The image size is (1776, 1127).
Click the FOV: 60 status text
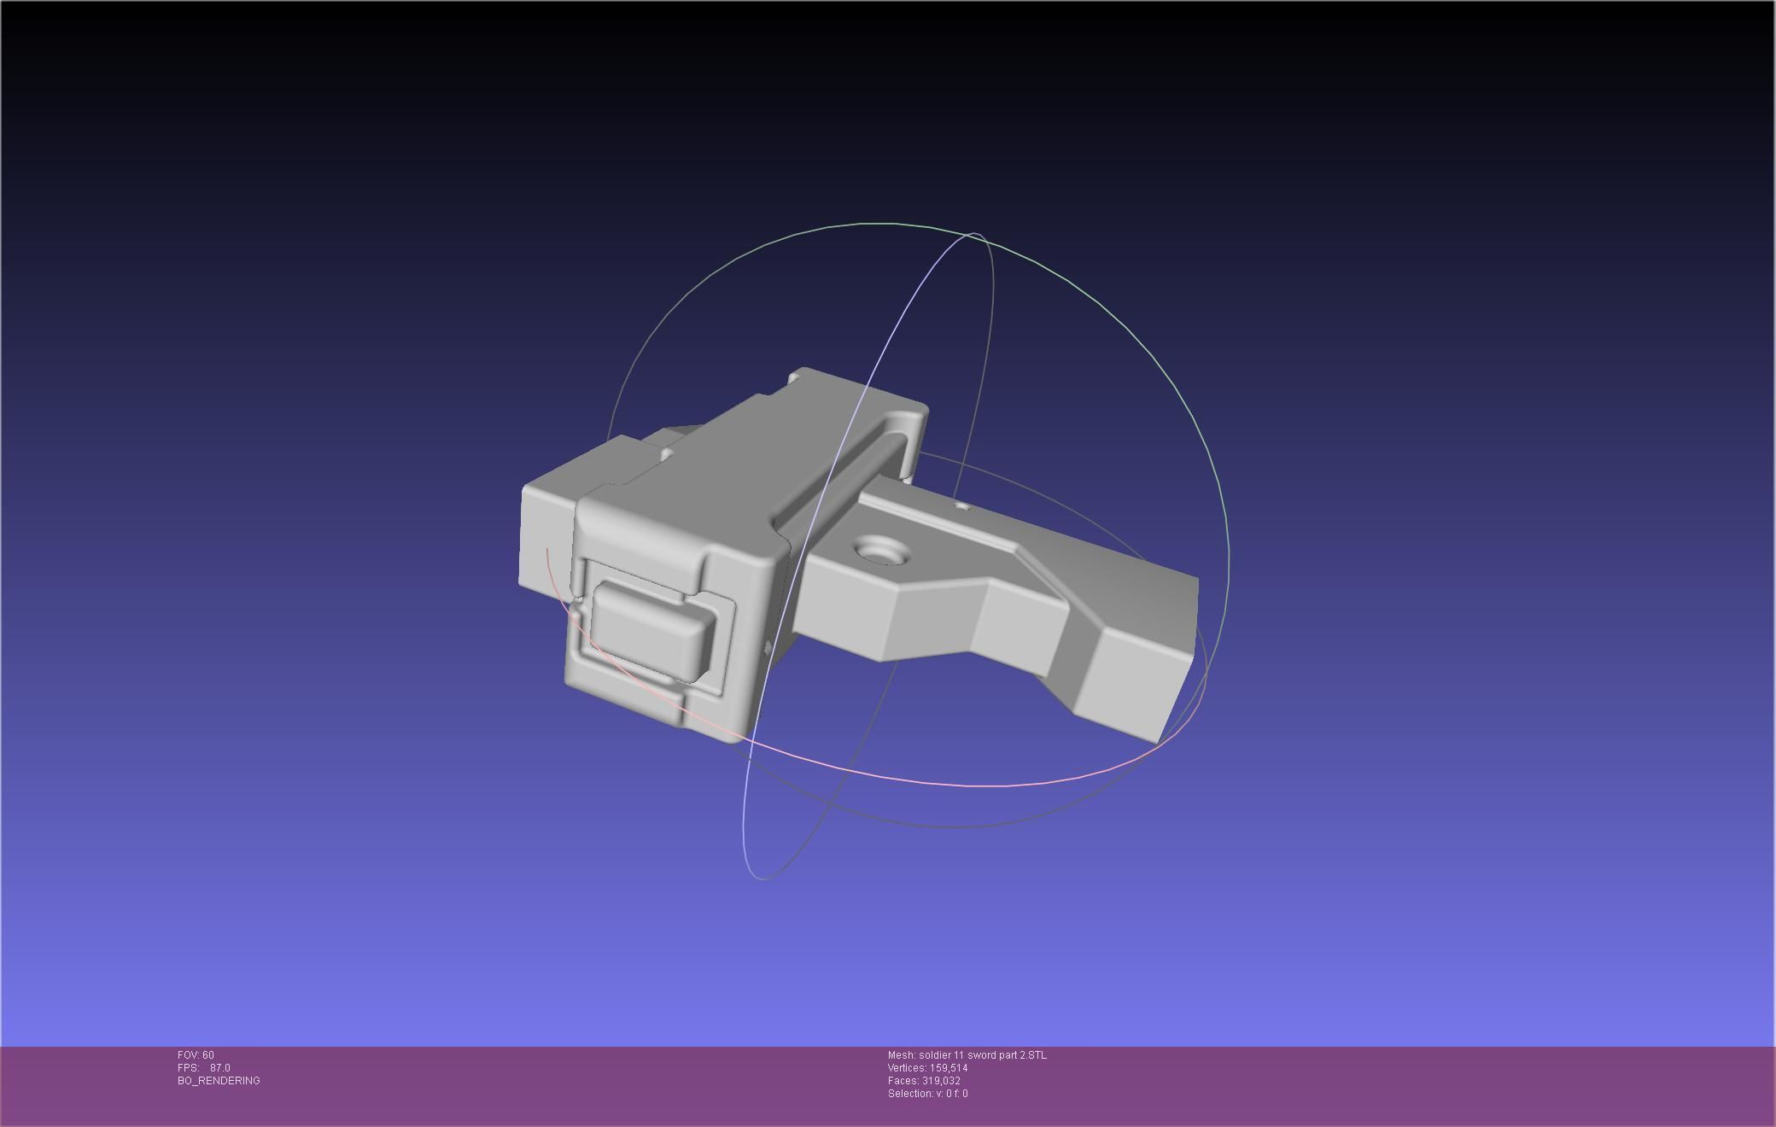[x=196, y=1055]
